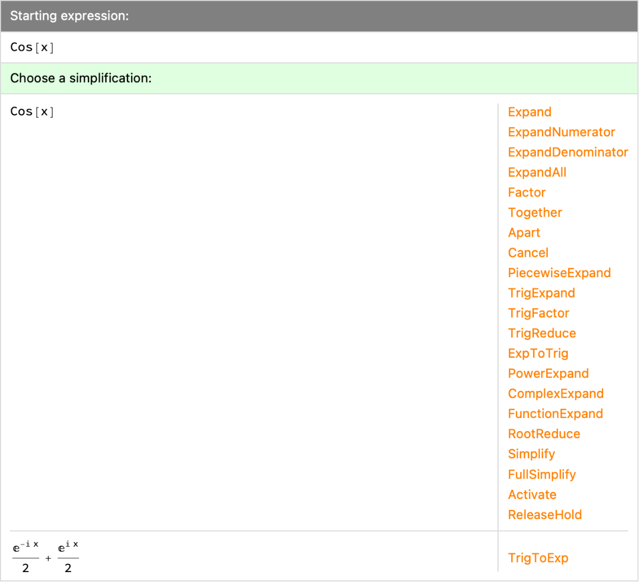Click the FullSimplify link
The image size is (639, 582).
point(542,474)
